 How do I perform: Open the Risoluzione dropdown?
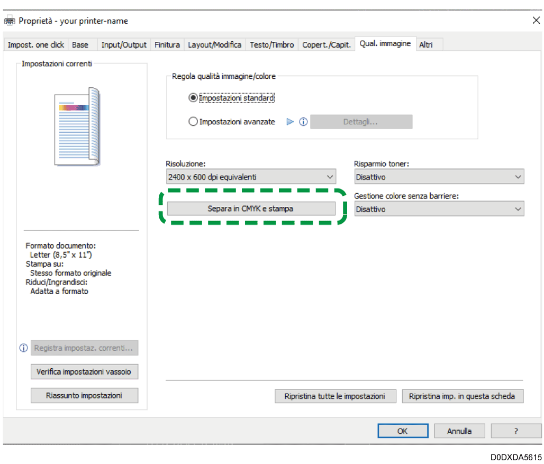pyautogui.click(x=251, y=177)
